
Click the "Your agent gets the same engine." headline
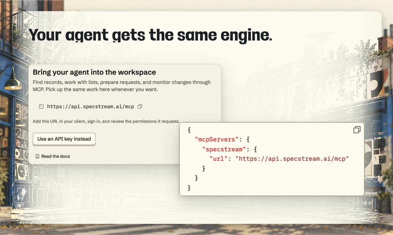(150, 35)
